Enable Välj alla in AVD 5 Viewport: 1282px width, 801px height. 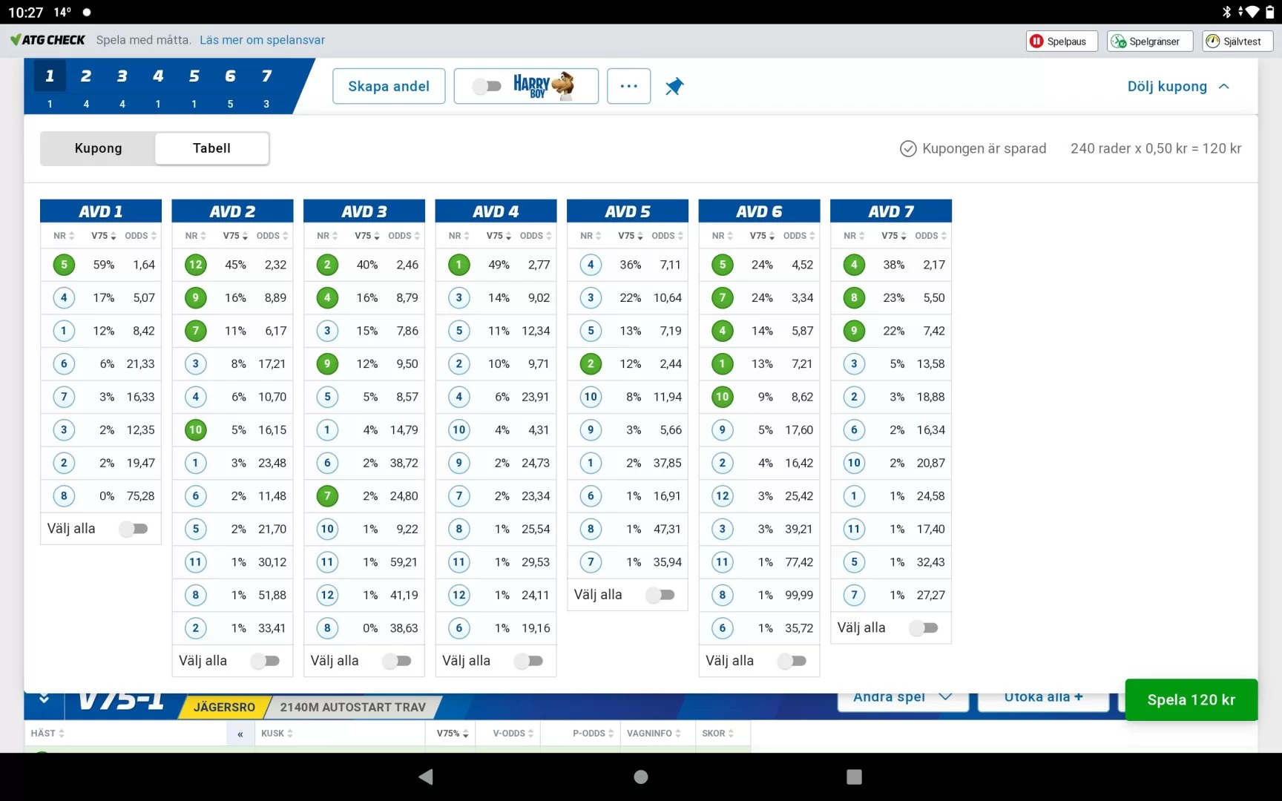660,595
